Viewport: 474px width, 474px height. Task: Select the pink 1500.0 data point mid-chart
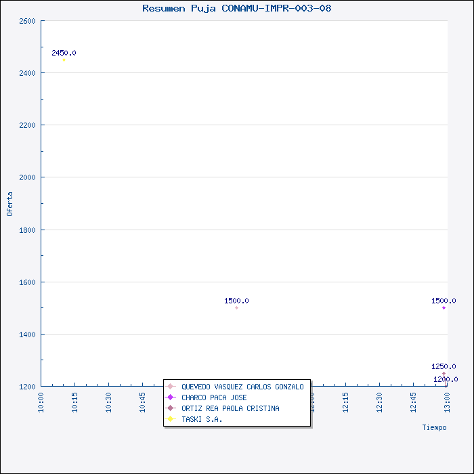click(x=236, y=308)
